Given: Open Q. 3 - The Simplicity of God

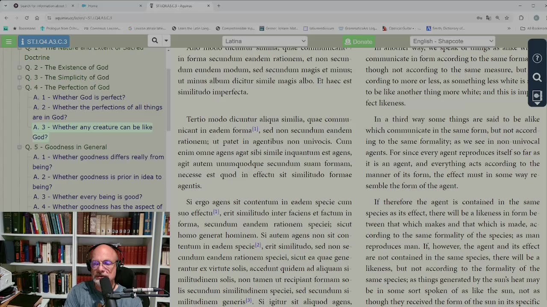Looking at the screenshot, I should pyautogui.click(x=67, y=77).
